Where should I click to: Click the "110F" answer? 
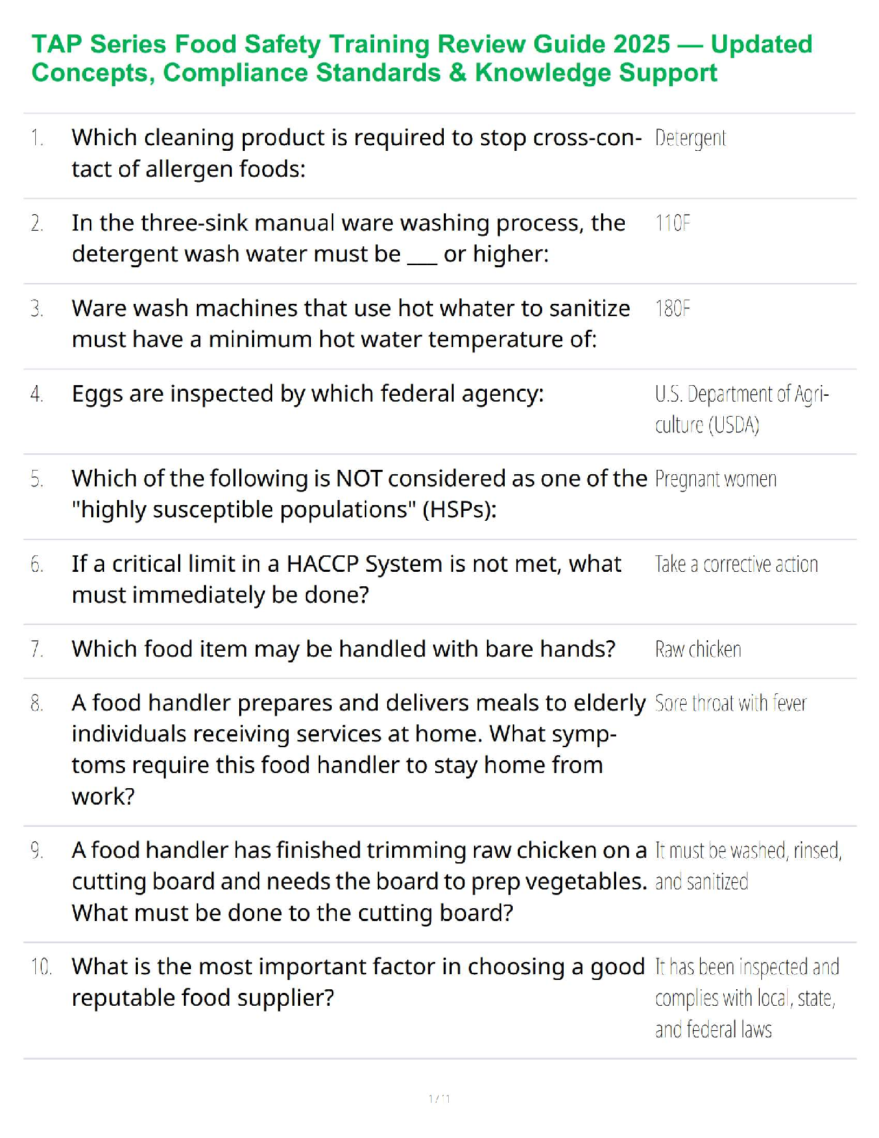(x=672, y=223)
